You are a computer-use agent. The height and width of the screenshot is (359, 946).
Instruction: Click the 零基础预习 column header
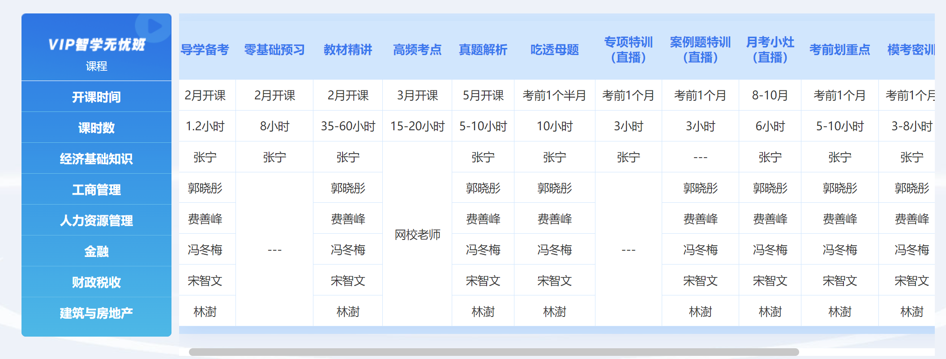[x=274, y=50]
